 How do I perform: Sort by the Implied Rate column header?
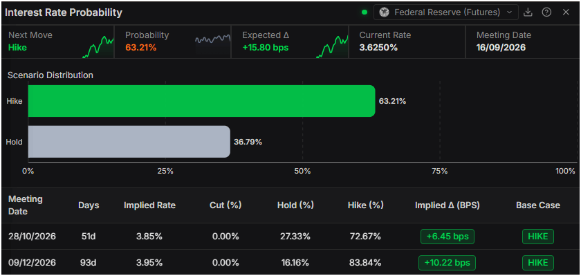coord(149,205)
